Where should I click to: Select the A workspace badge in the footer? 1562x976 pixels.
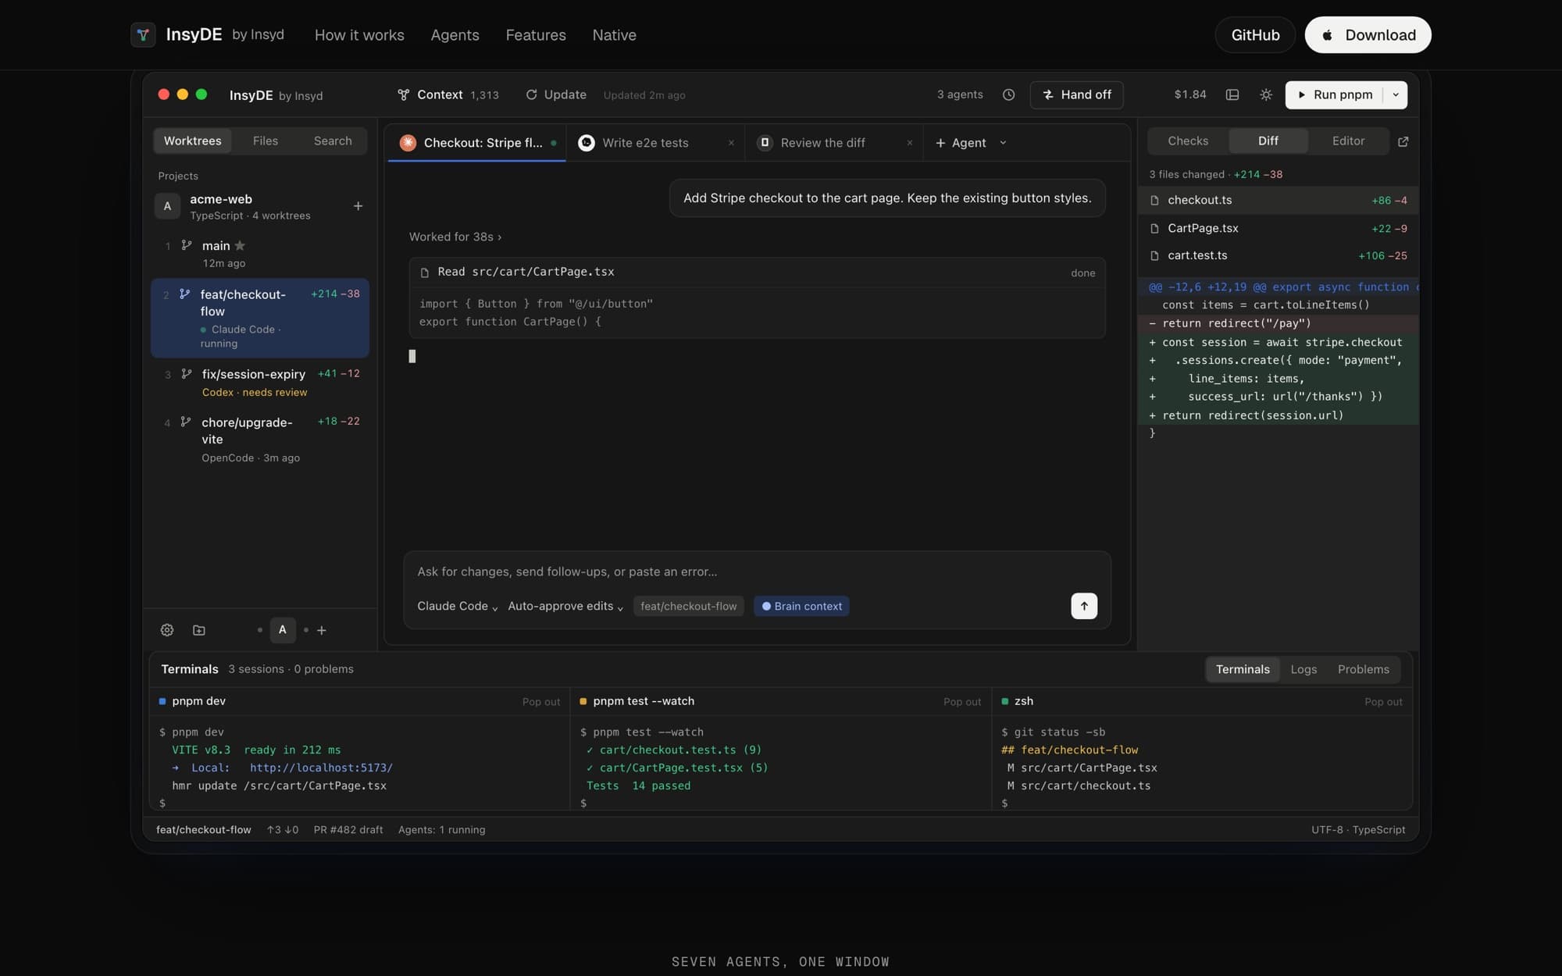[x=283, y=630]
